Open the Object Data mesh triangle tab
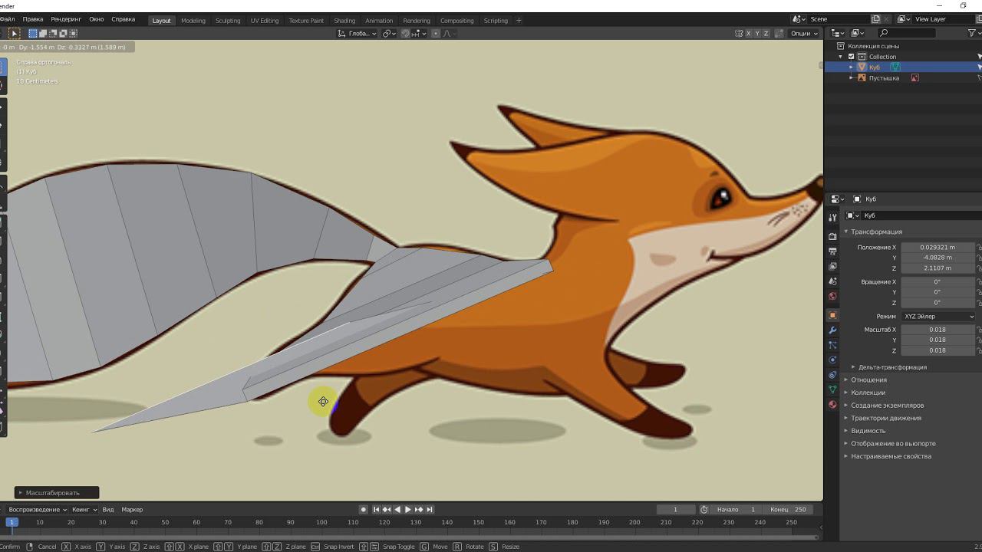The width and height of the screenshot is (982, 552). click(832, 390)
